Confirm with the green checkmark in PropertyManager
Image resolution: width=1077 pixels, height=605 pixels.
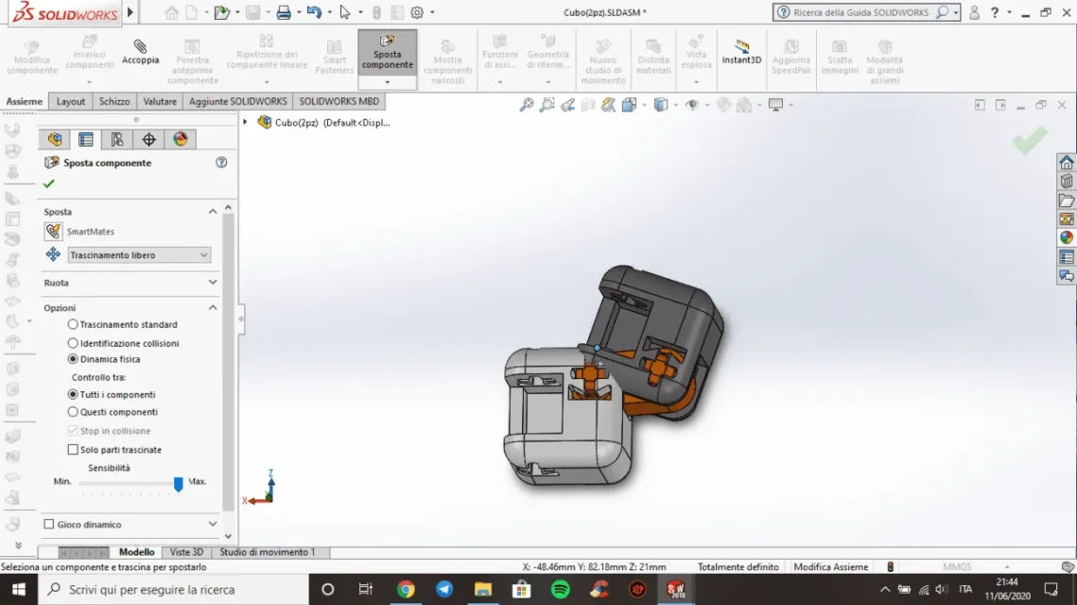click(x=49, y=184)
